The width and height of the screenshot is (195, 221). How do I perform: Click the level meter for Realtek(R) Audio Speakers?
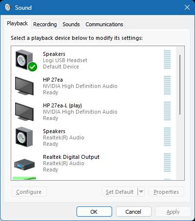(x=167, y=136)
